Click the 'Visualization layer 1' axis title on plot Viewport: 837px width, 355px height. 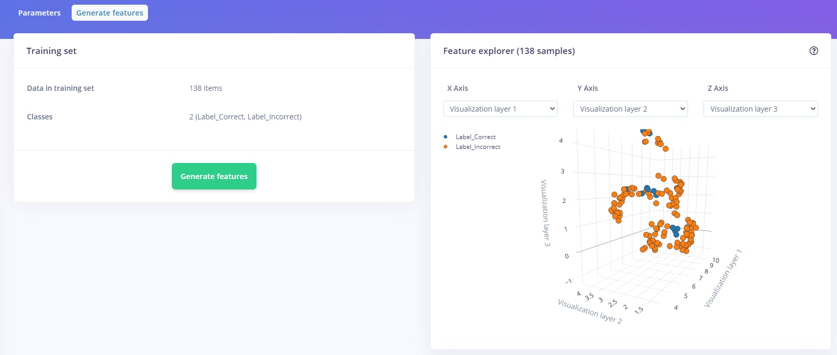(723, 279)
